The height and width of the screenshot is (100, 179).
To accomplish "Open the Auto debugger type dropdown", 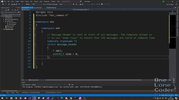I will click(x=65, y=4).
